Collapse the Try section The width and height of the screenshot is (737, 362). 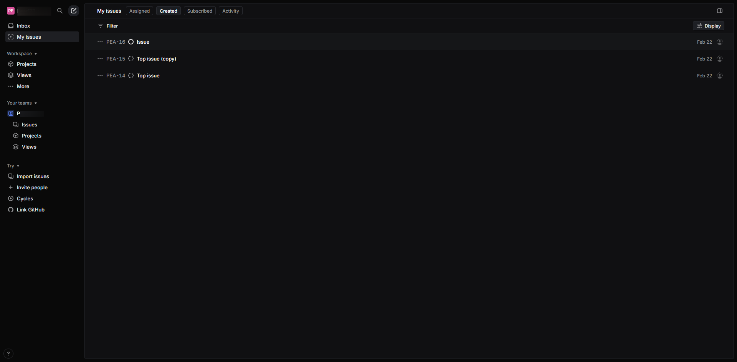pyautogui.click(x=13, y=166)
